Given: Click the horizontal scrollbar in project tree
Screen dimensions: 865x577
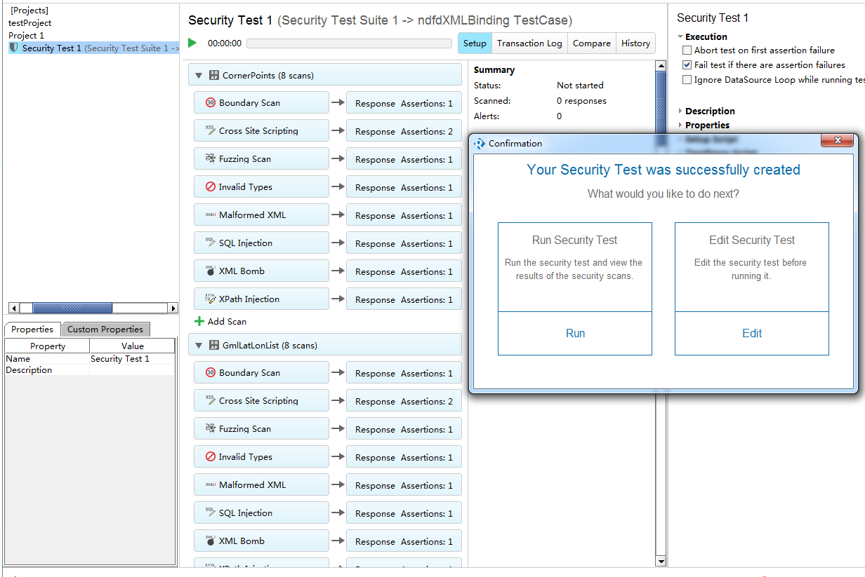Looking at the screenshot, I should tap(72, 308).
